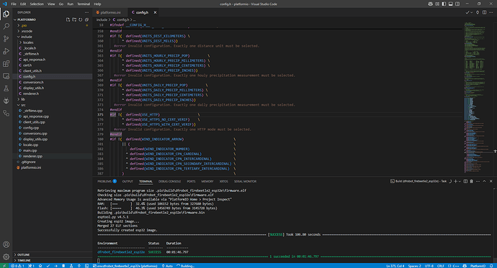The image size is (497, 268).
Task: Toggle the bottom panel layout button
Action: click(x=450, y=4)
